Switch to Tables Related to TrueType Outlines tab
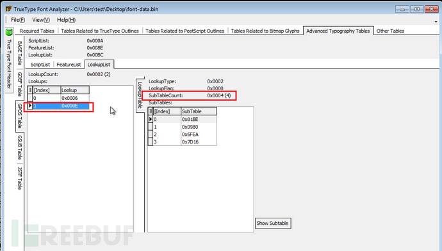The height and width of the screenshot is (251, 442). [x=100, y=31]
